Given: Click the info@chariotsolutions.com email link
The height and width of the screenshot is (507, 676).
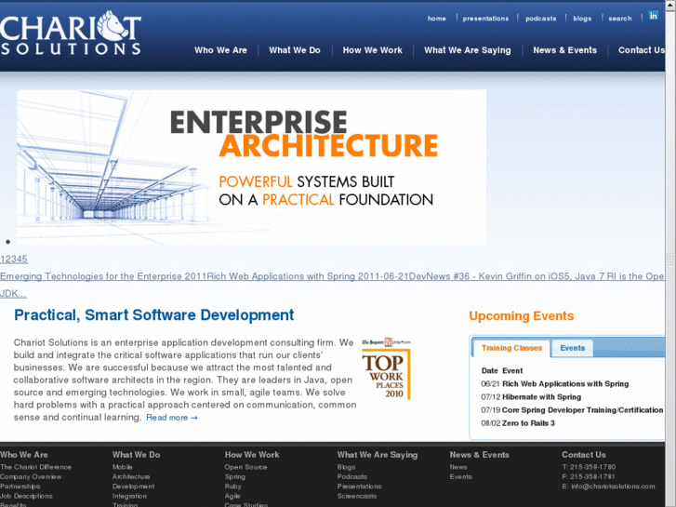Looking at the screenshot, I should coord(613,486).
